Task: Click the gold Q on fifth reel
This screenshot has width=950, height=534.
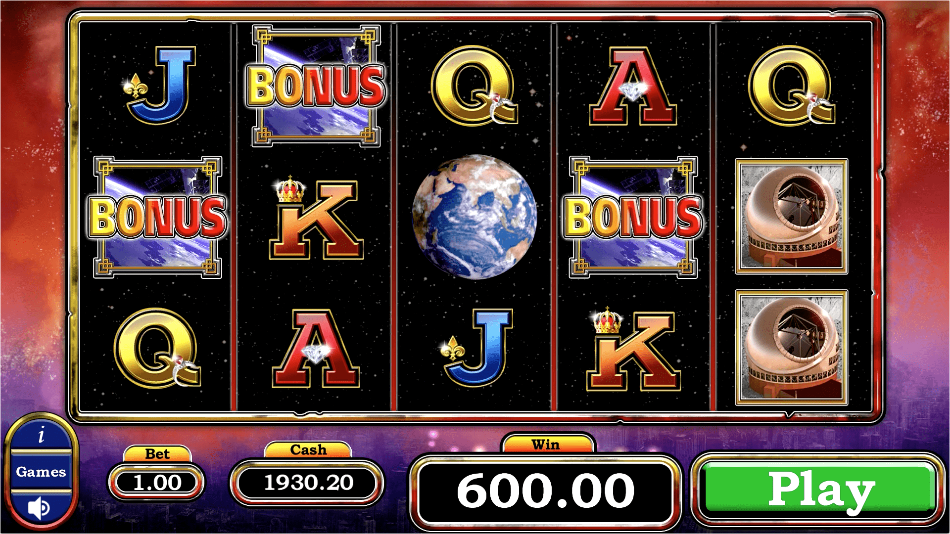Action: coord(791,85)
